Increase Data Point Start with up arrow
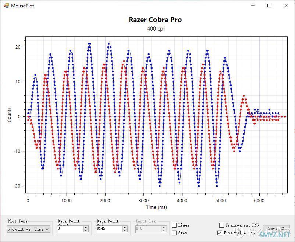 tap(86, 228)
